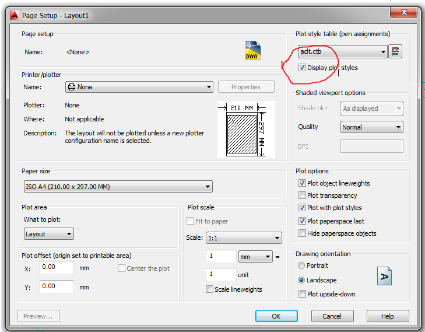Click the Cancel button
Screen dimensions: 425x332
(x=332, y=316)
